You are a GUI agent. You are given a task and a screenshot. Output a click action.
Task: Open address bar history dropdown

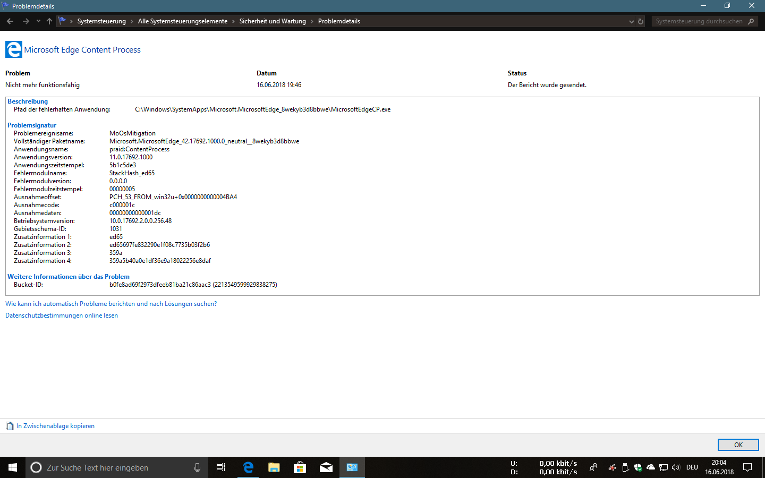coord(632,22)
